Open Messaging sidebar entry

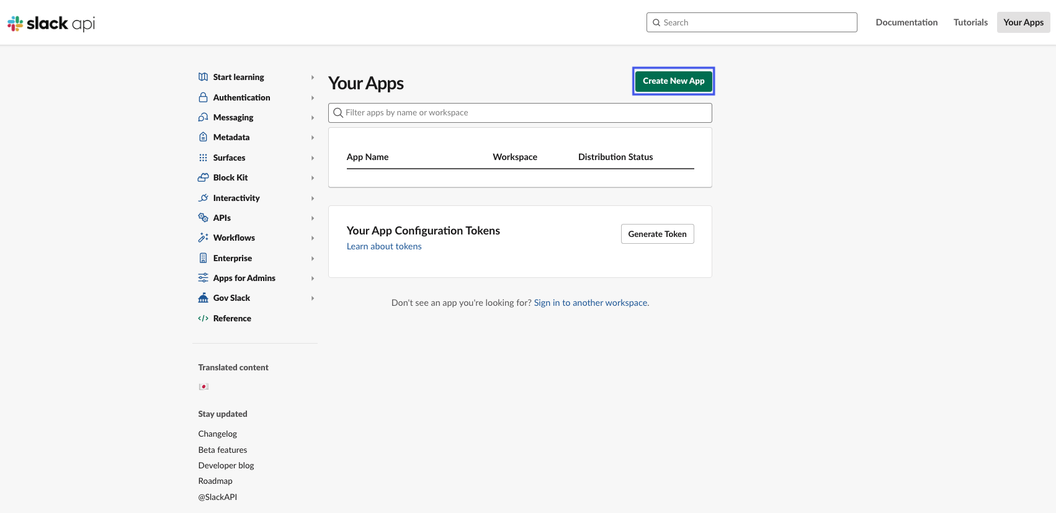[233, 117]
